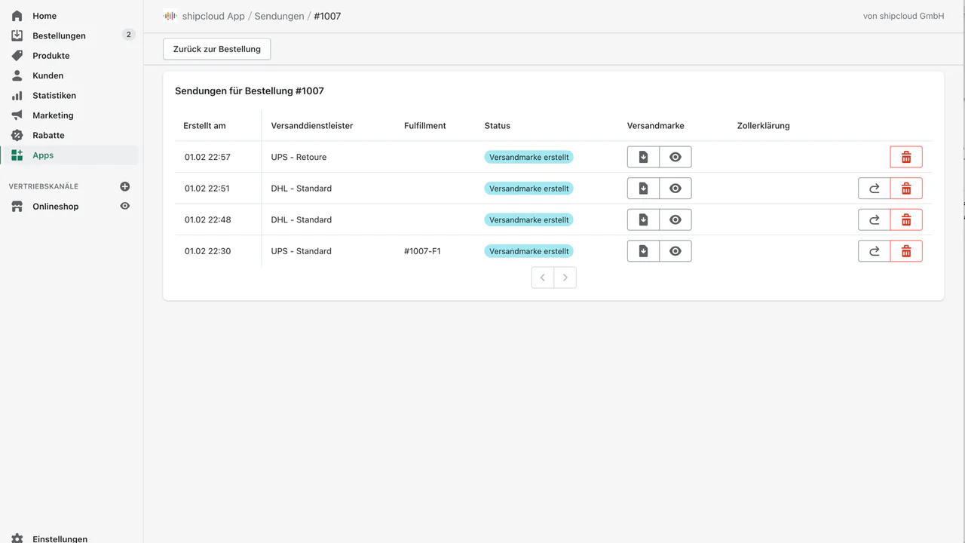Click the UPS - Retoure carrier text

(299, 157)
